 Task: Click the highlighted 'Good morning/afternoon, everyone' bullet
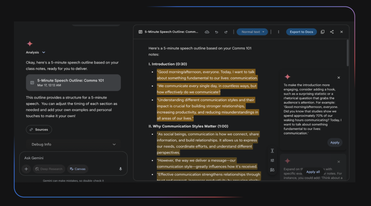(207, 75)
